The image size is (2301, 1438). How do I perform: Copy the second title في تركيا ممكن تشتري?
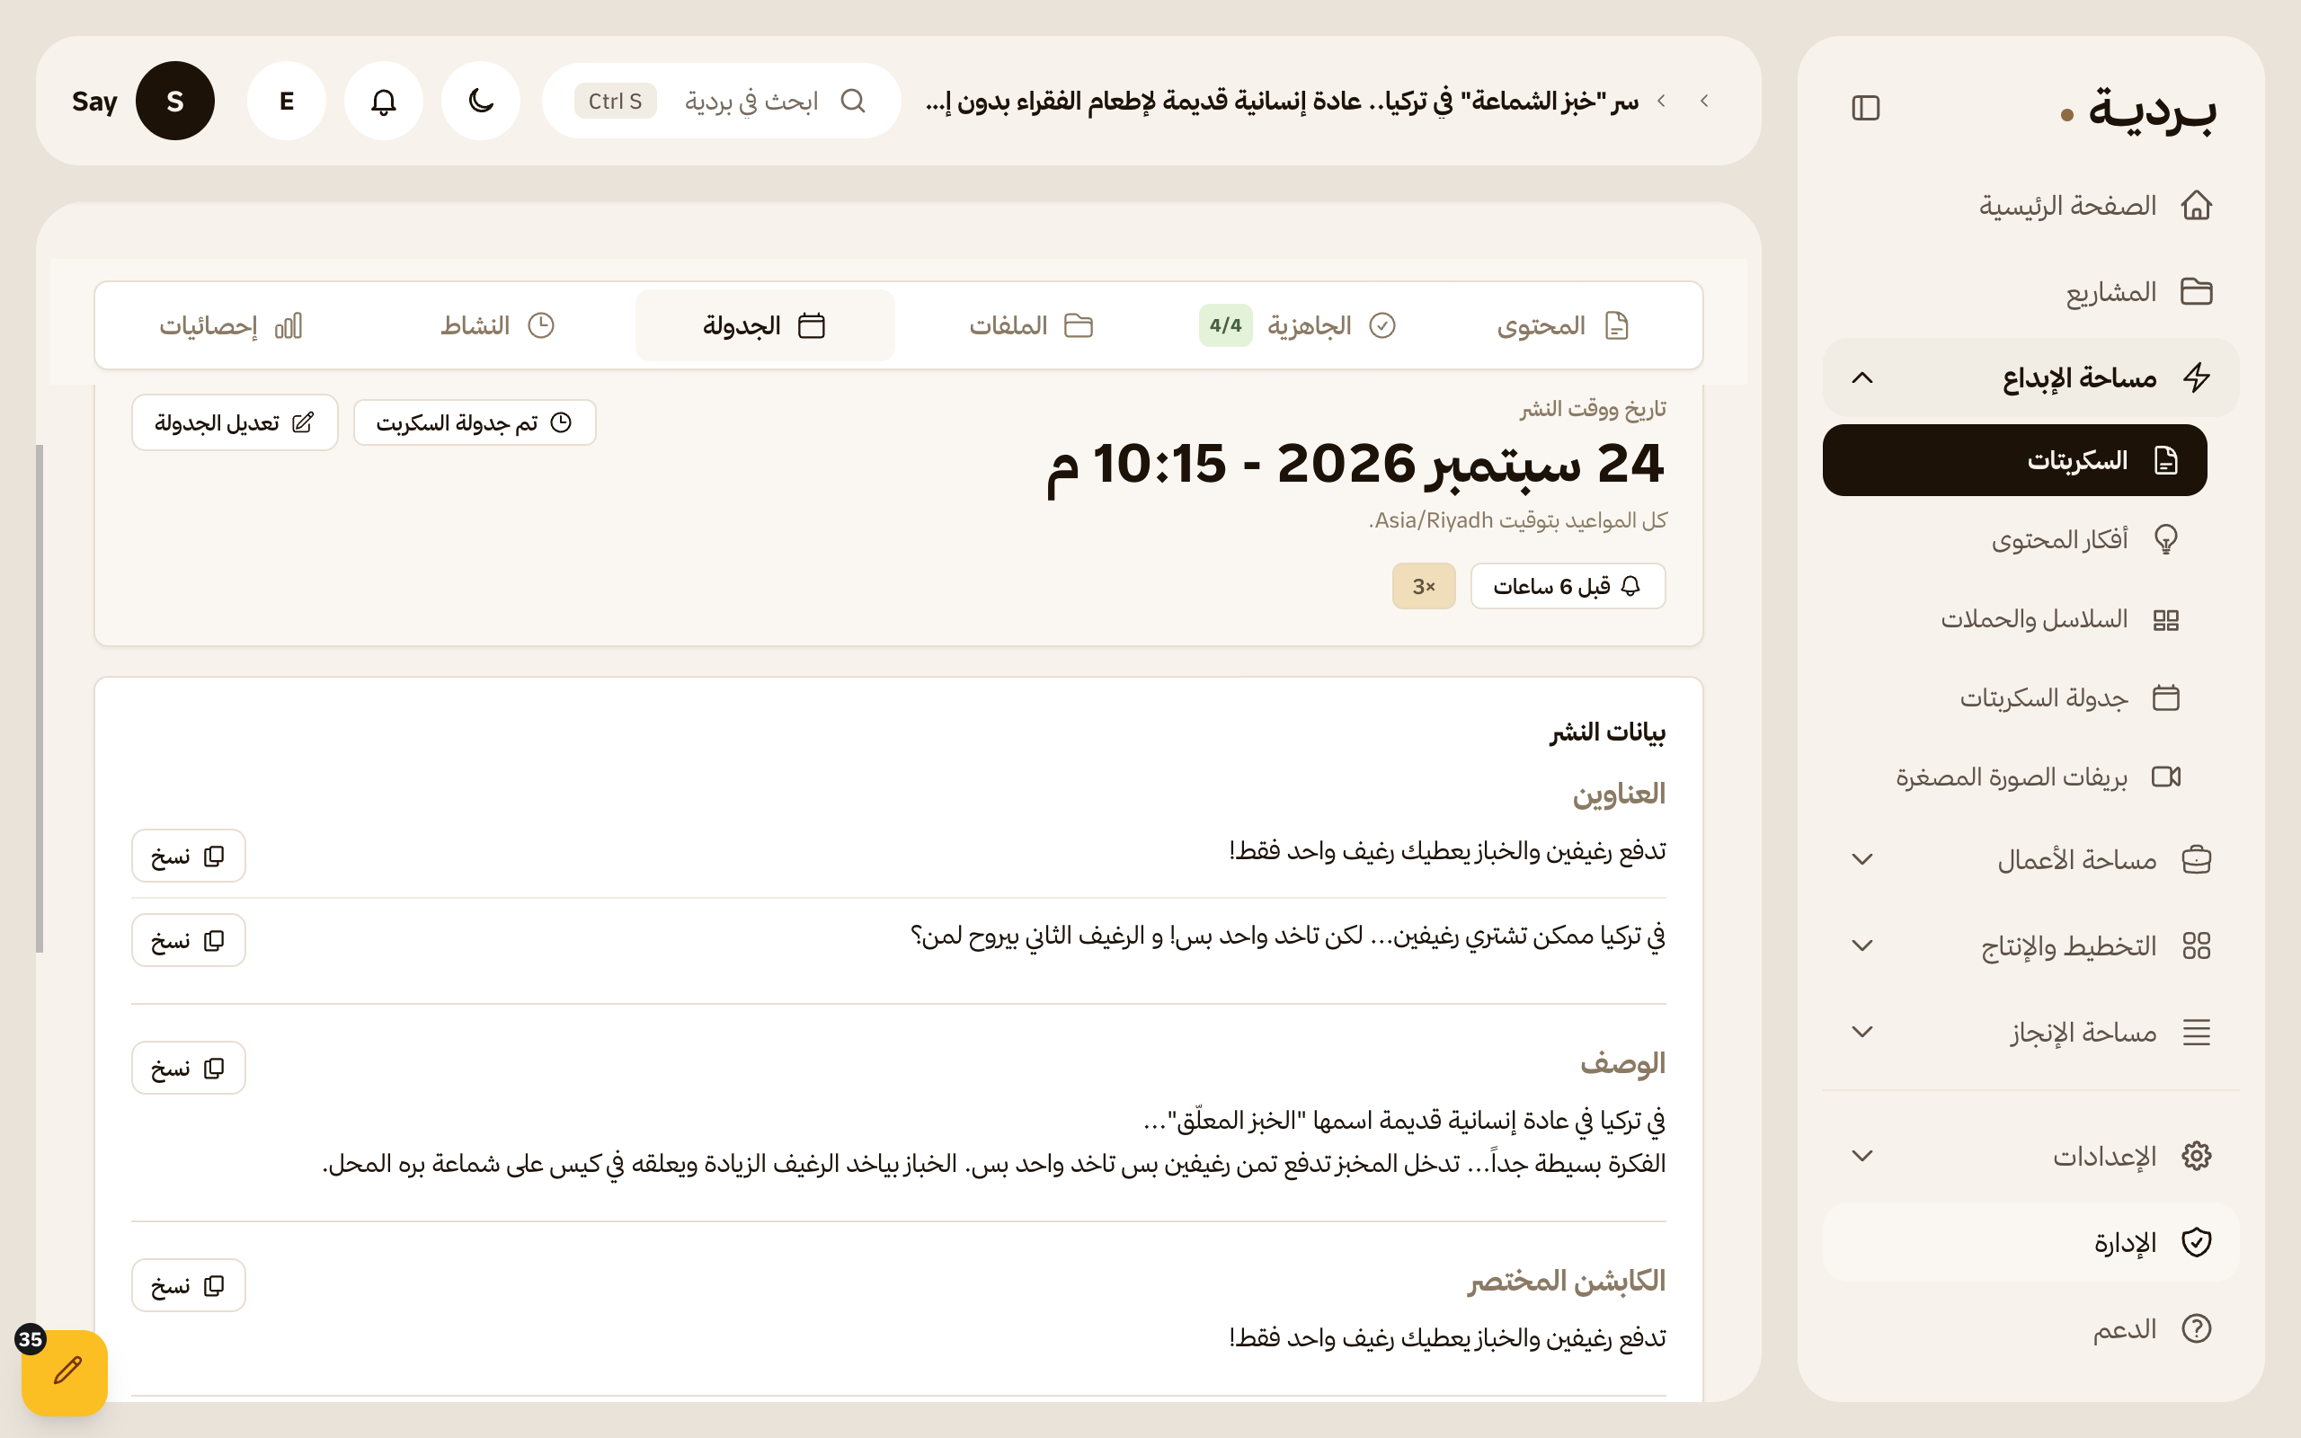tap(188, 941)
